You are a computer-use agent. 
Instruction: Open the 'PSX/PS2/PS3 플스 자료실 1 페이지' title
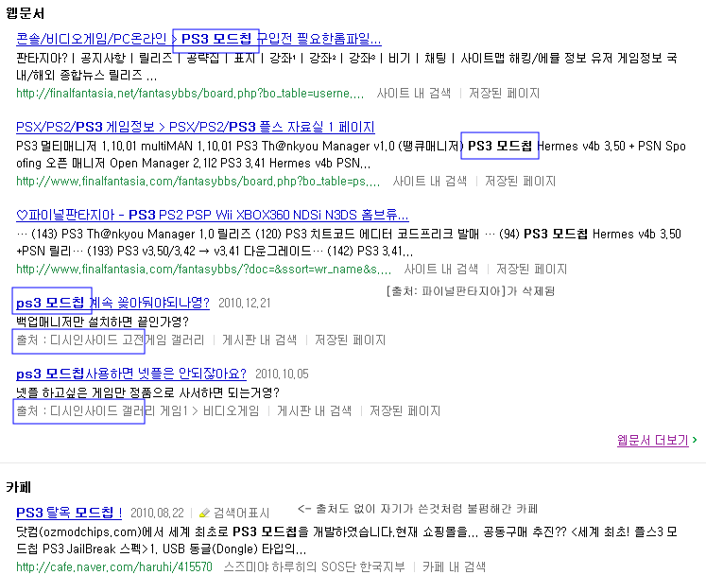(x=196, y=127)
